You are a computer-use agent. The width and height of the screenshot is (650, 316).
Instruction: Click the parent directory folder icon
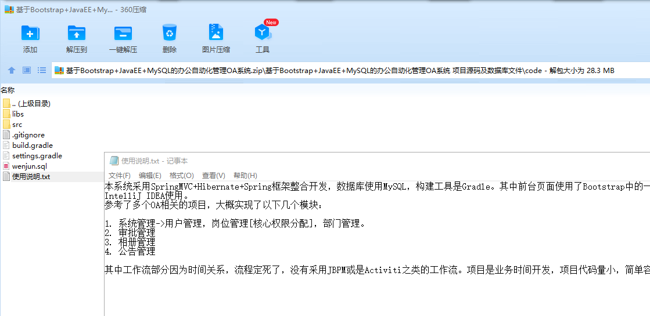(6, 103)
